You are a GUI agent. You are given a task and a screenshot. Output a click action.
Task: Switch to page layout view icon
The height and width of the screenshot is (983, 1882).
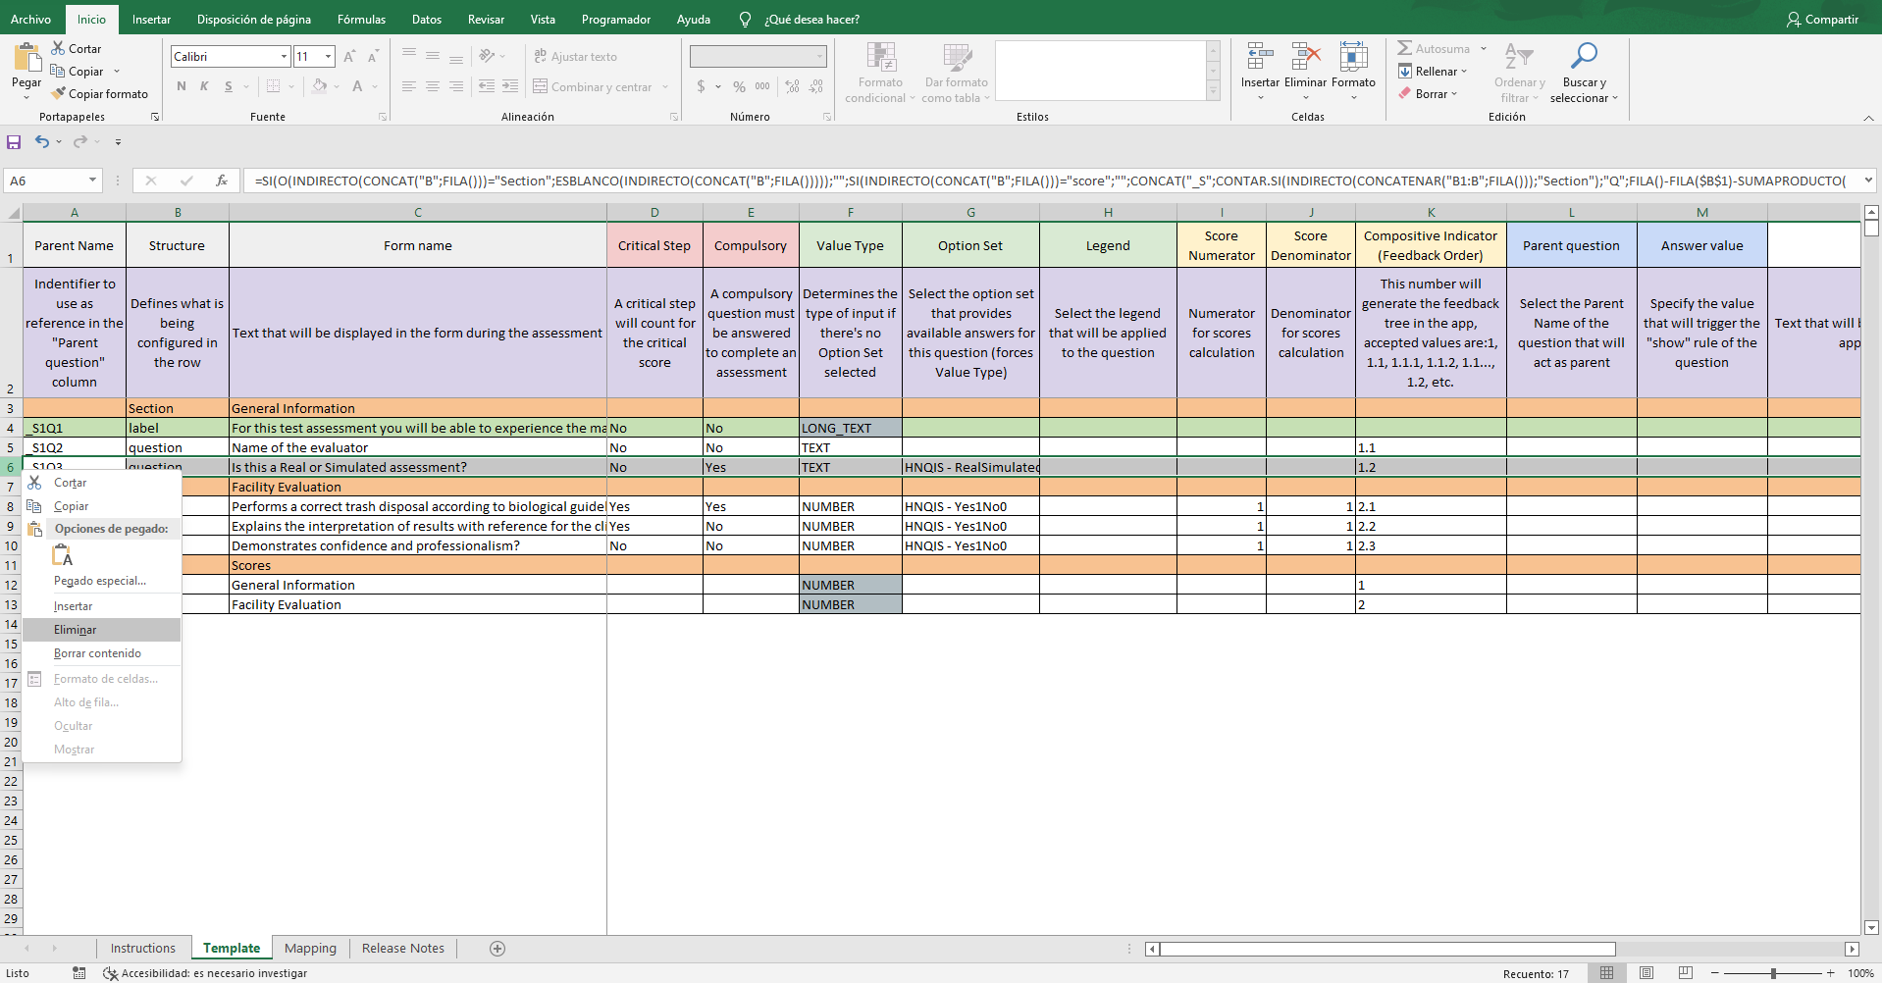click(1647, 973)
